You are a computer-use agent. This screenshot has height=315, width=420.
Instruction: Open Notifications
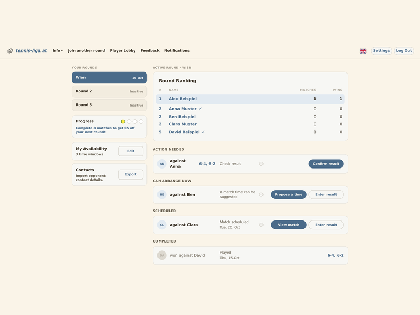tap(177, 50)
